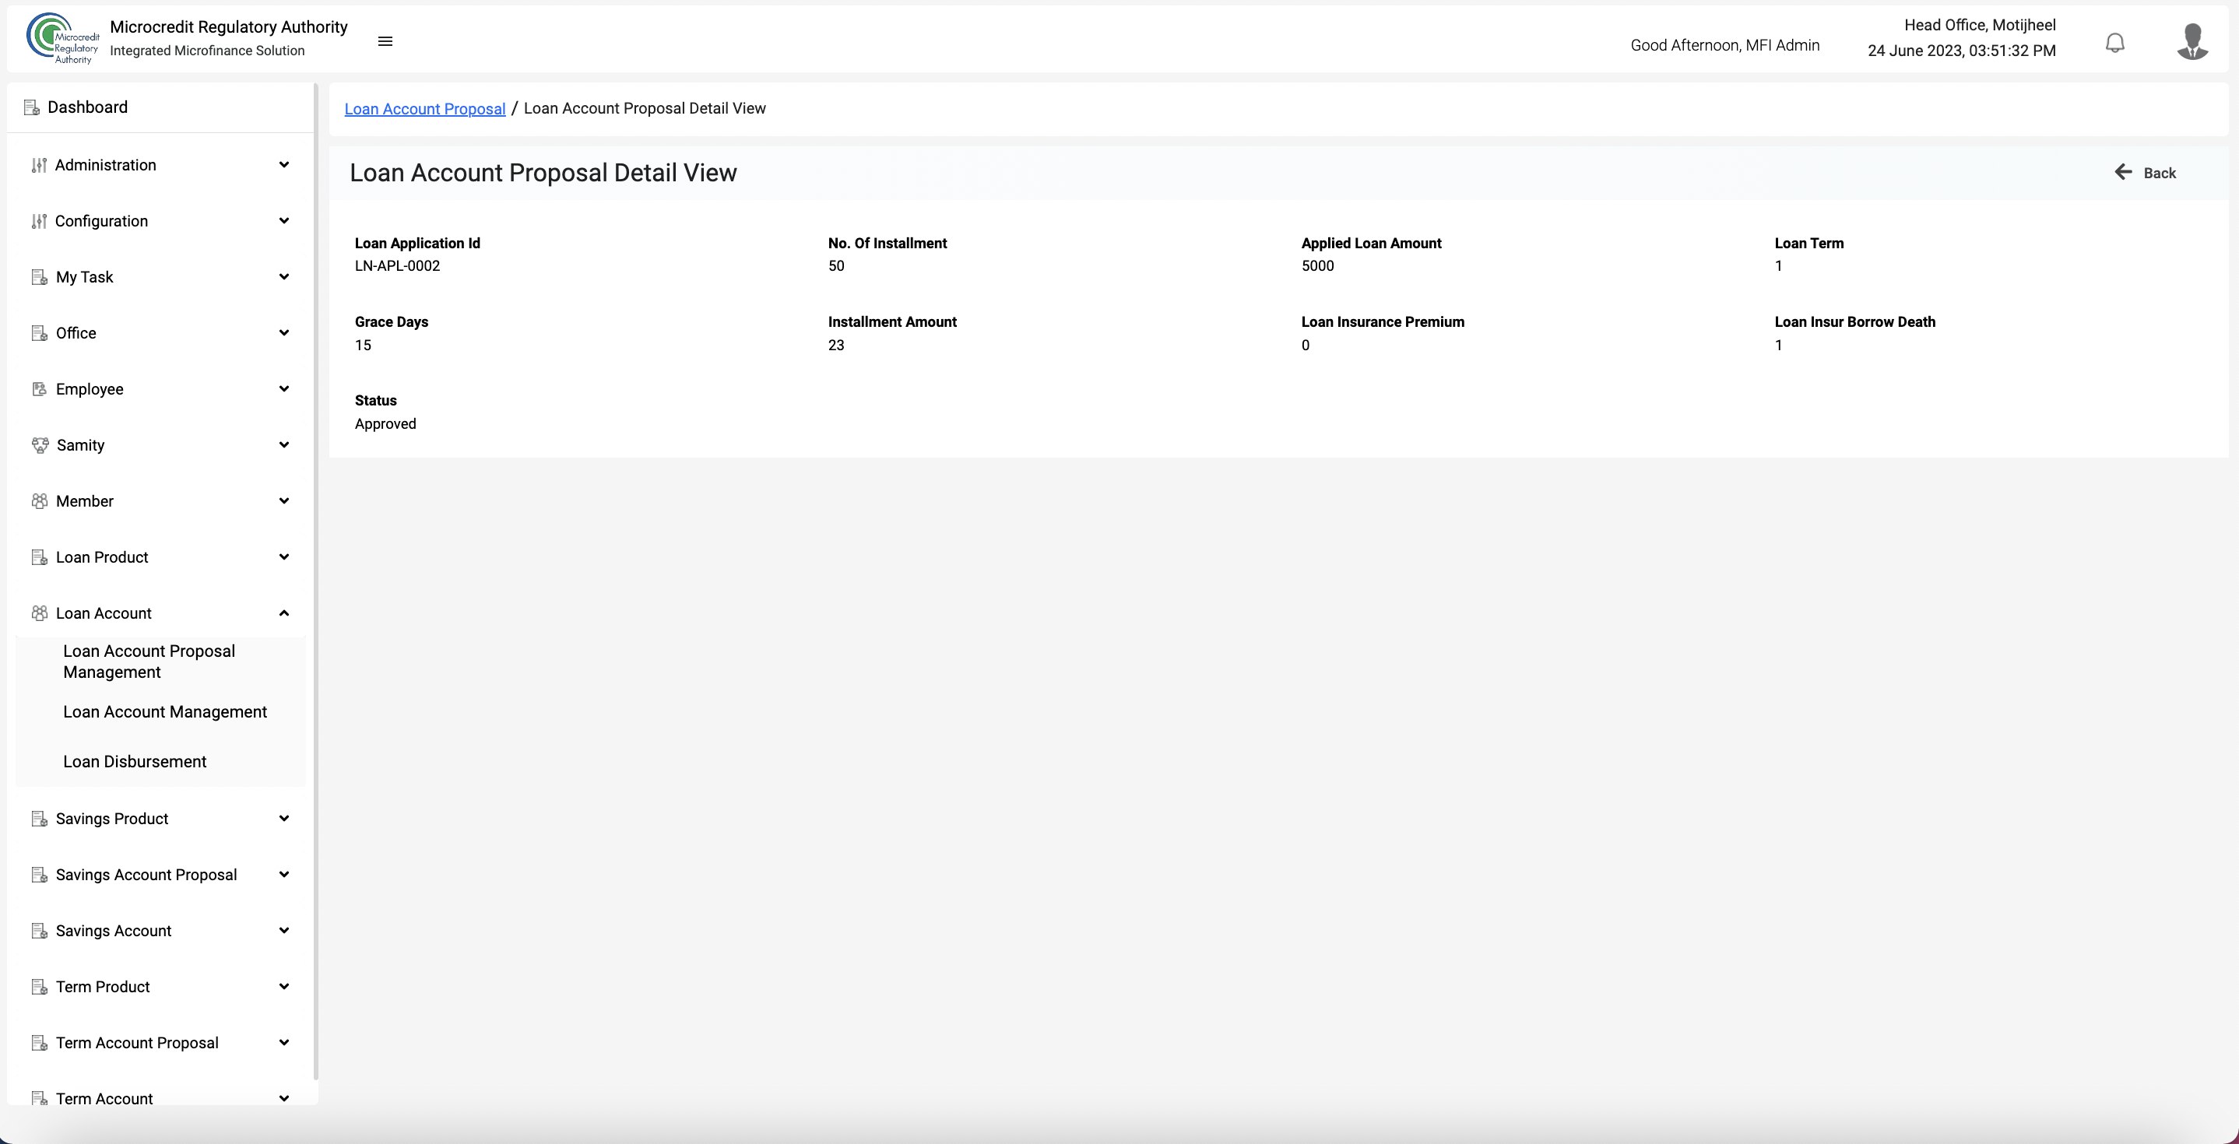Image resolution: width=2239 pixels, height=1144 pixels.
Task: Click the Savings Account Proposal icon
Action: 39,875
